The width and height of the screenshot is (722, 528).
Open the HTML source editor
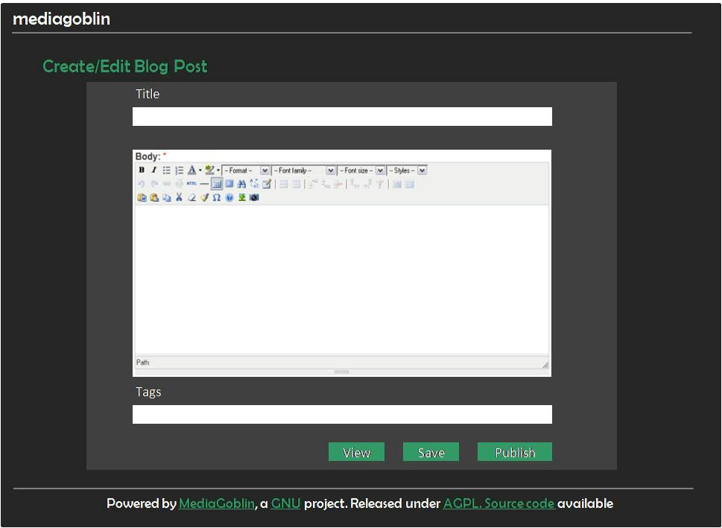pos(191,183)
